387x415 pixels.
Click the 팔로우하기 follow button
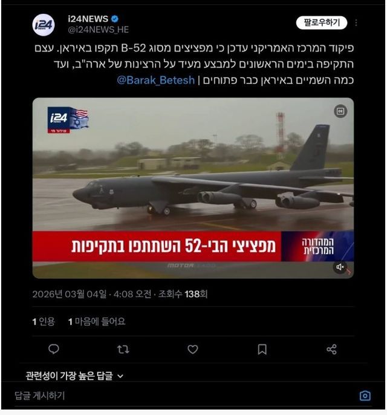tap(322, 23)
